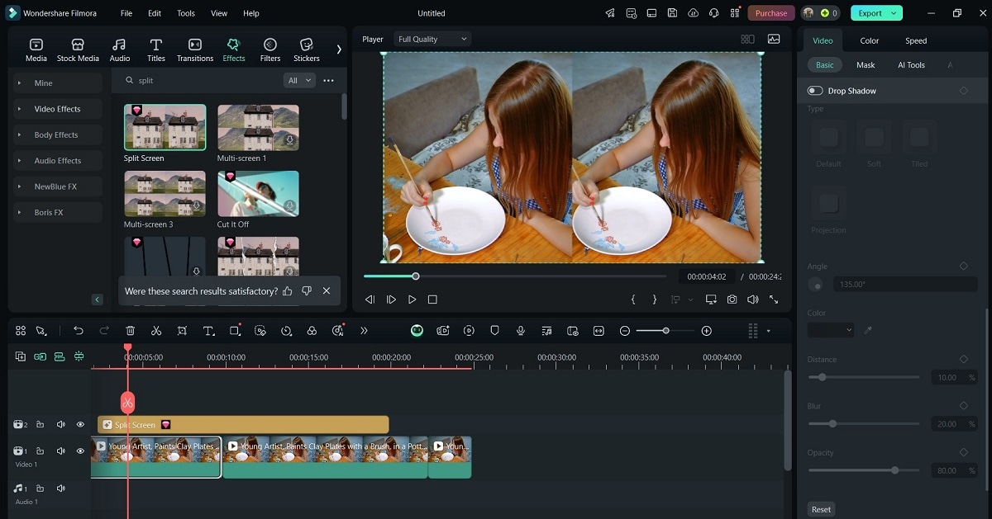Hide the Video 1 track using the eye icon
The width and height of the screenshot is (992, 519).
[x=80, y=451]
